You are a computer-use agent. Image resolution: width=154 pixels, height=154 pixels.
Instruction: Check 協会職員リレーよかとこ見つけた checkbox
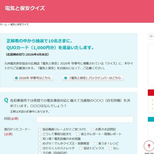pos(40,129)
